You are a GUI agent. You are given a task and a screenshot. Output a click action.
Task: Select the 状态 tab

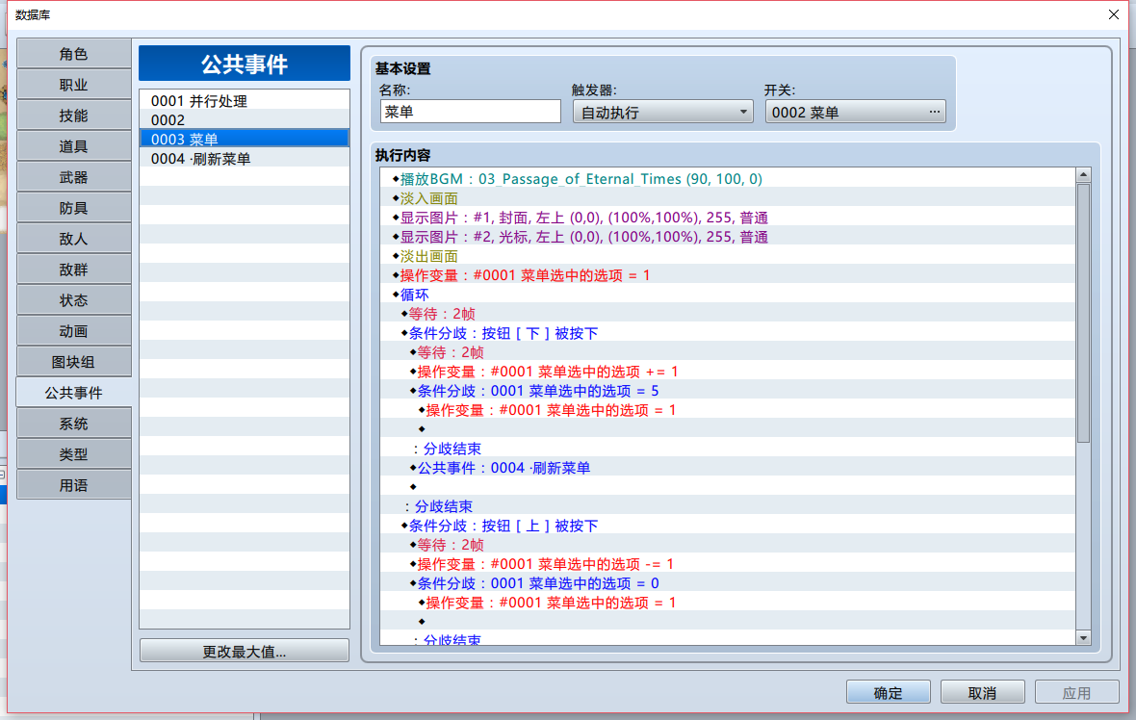(x=73, y=300)
